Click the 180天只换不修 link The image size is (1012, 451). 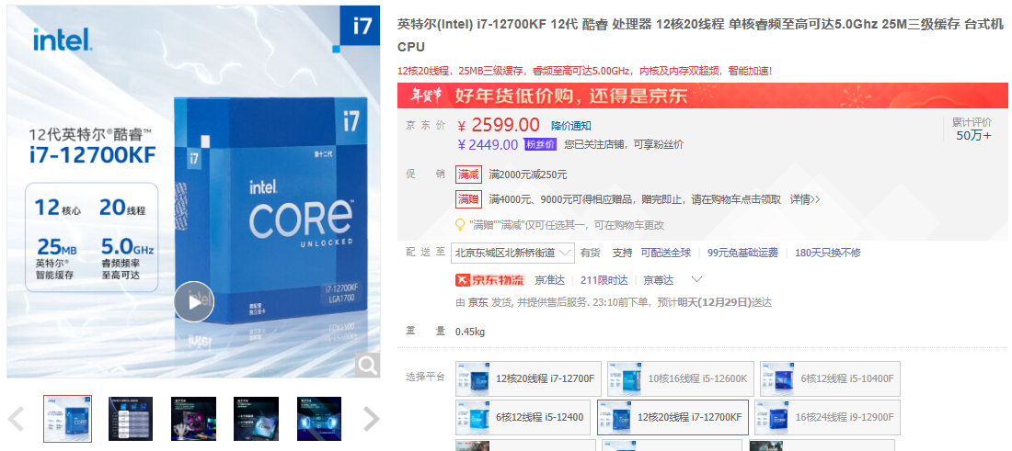(827, 253)
